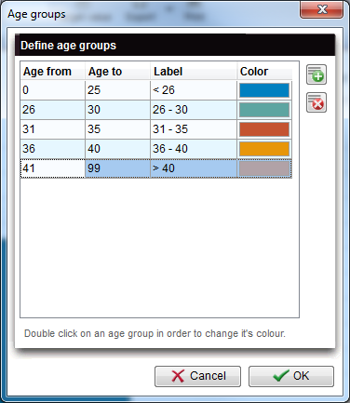Select the label cell "26 - 30"
The image size is (350, 403).
tap(194, 110)
